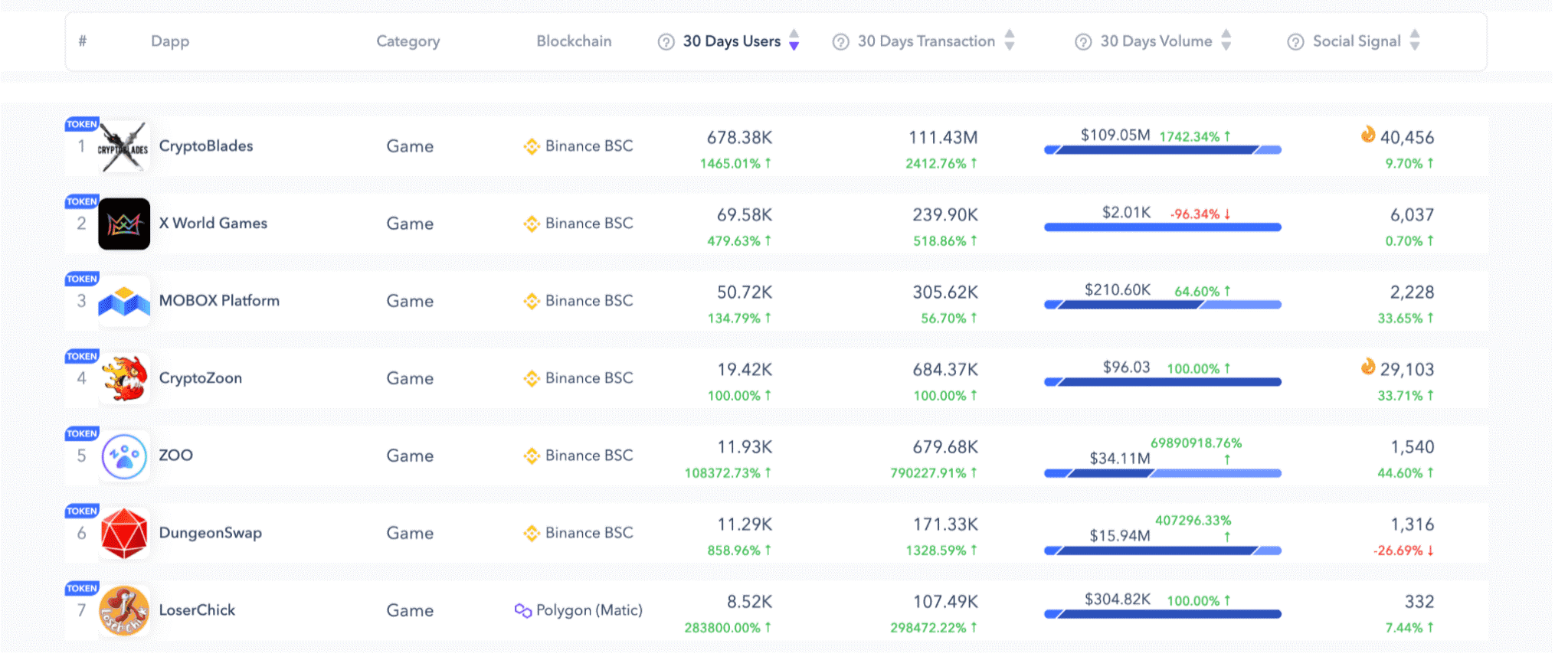Viewport: 1555px width, 660px height.
Task: Click the TOKEN badge on DungeonSwap row
Action: [82, 511]
